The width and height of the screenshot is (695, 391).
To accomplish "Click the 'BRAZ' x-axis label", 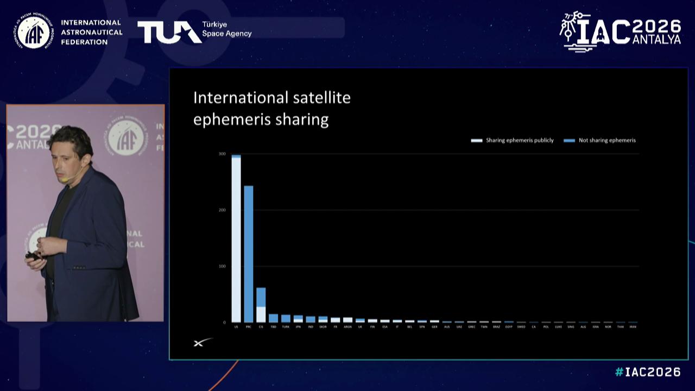I will 496,327.
